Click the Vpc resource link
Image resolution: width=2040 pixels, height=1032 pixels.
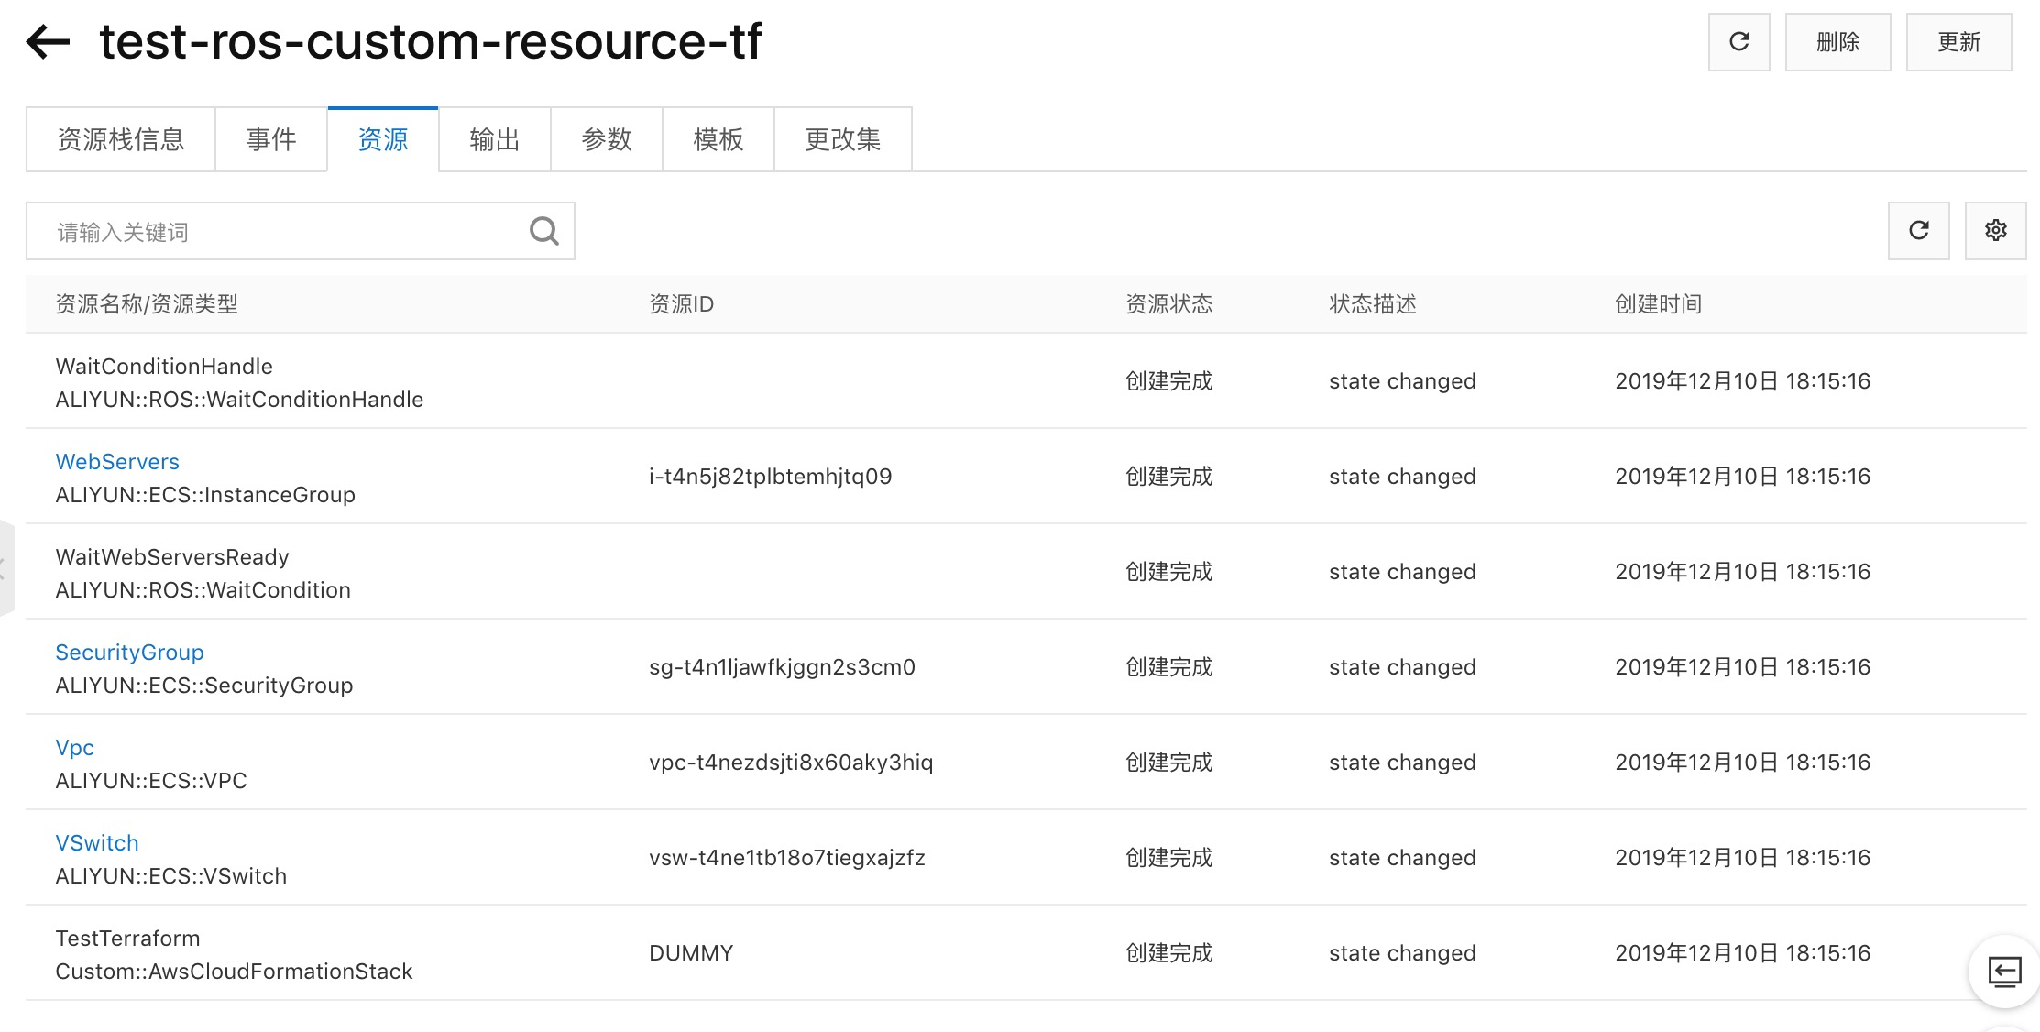(x=75, y=748)
